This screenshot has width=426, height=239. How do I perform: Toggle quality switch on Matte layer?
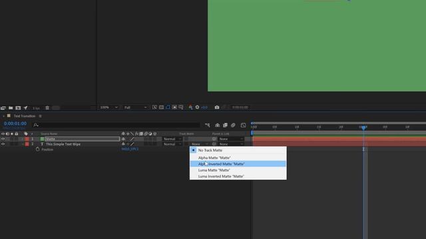click(x=132, y=139)
